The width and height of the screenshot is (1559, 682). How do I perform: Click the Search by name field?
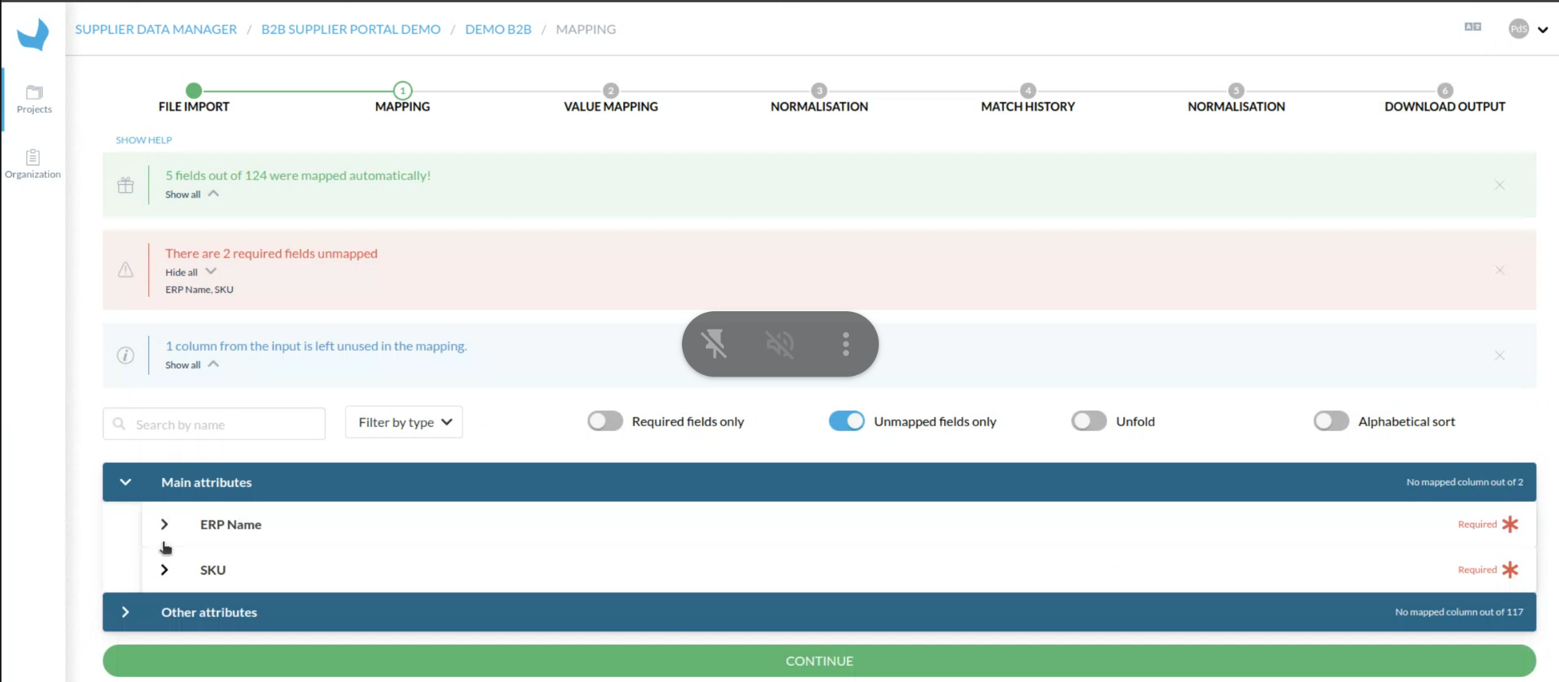click(214, 424)
